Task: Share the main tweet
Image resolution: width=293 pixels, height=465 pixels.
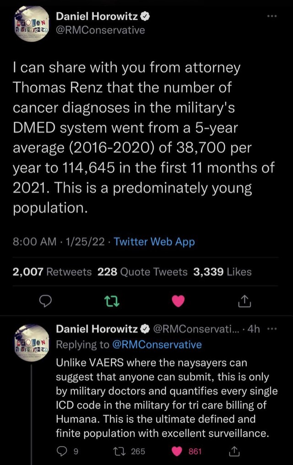Action: (x=244, y=301)
